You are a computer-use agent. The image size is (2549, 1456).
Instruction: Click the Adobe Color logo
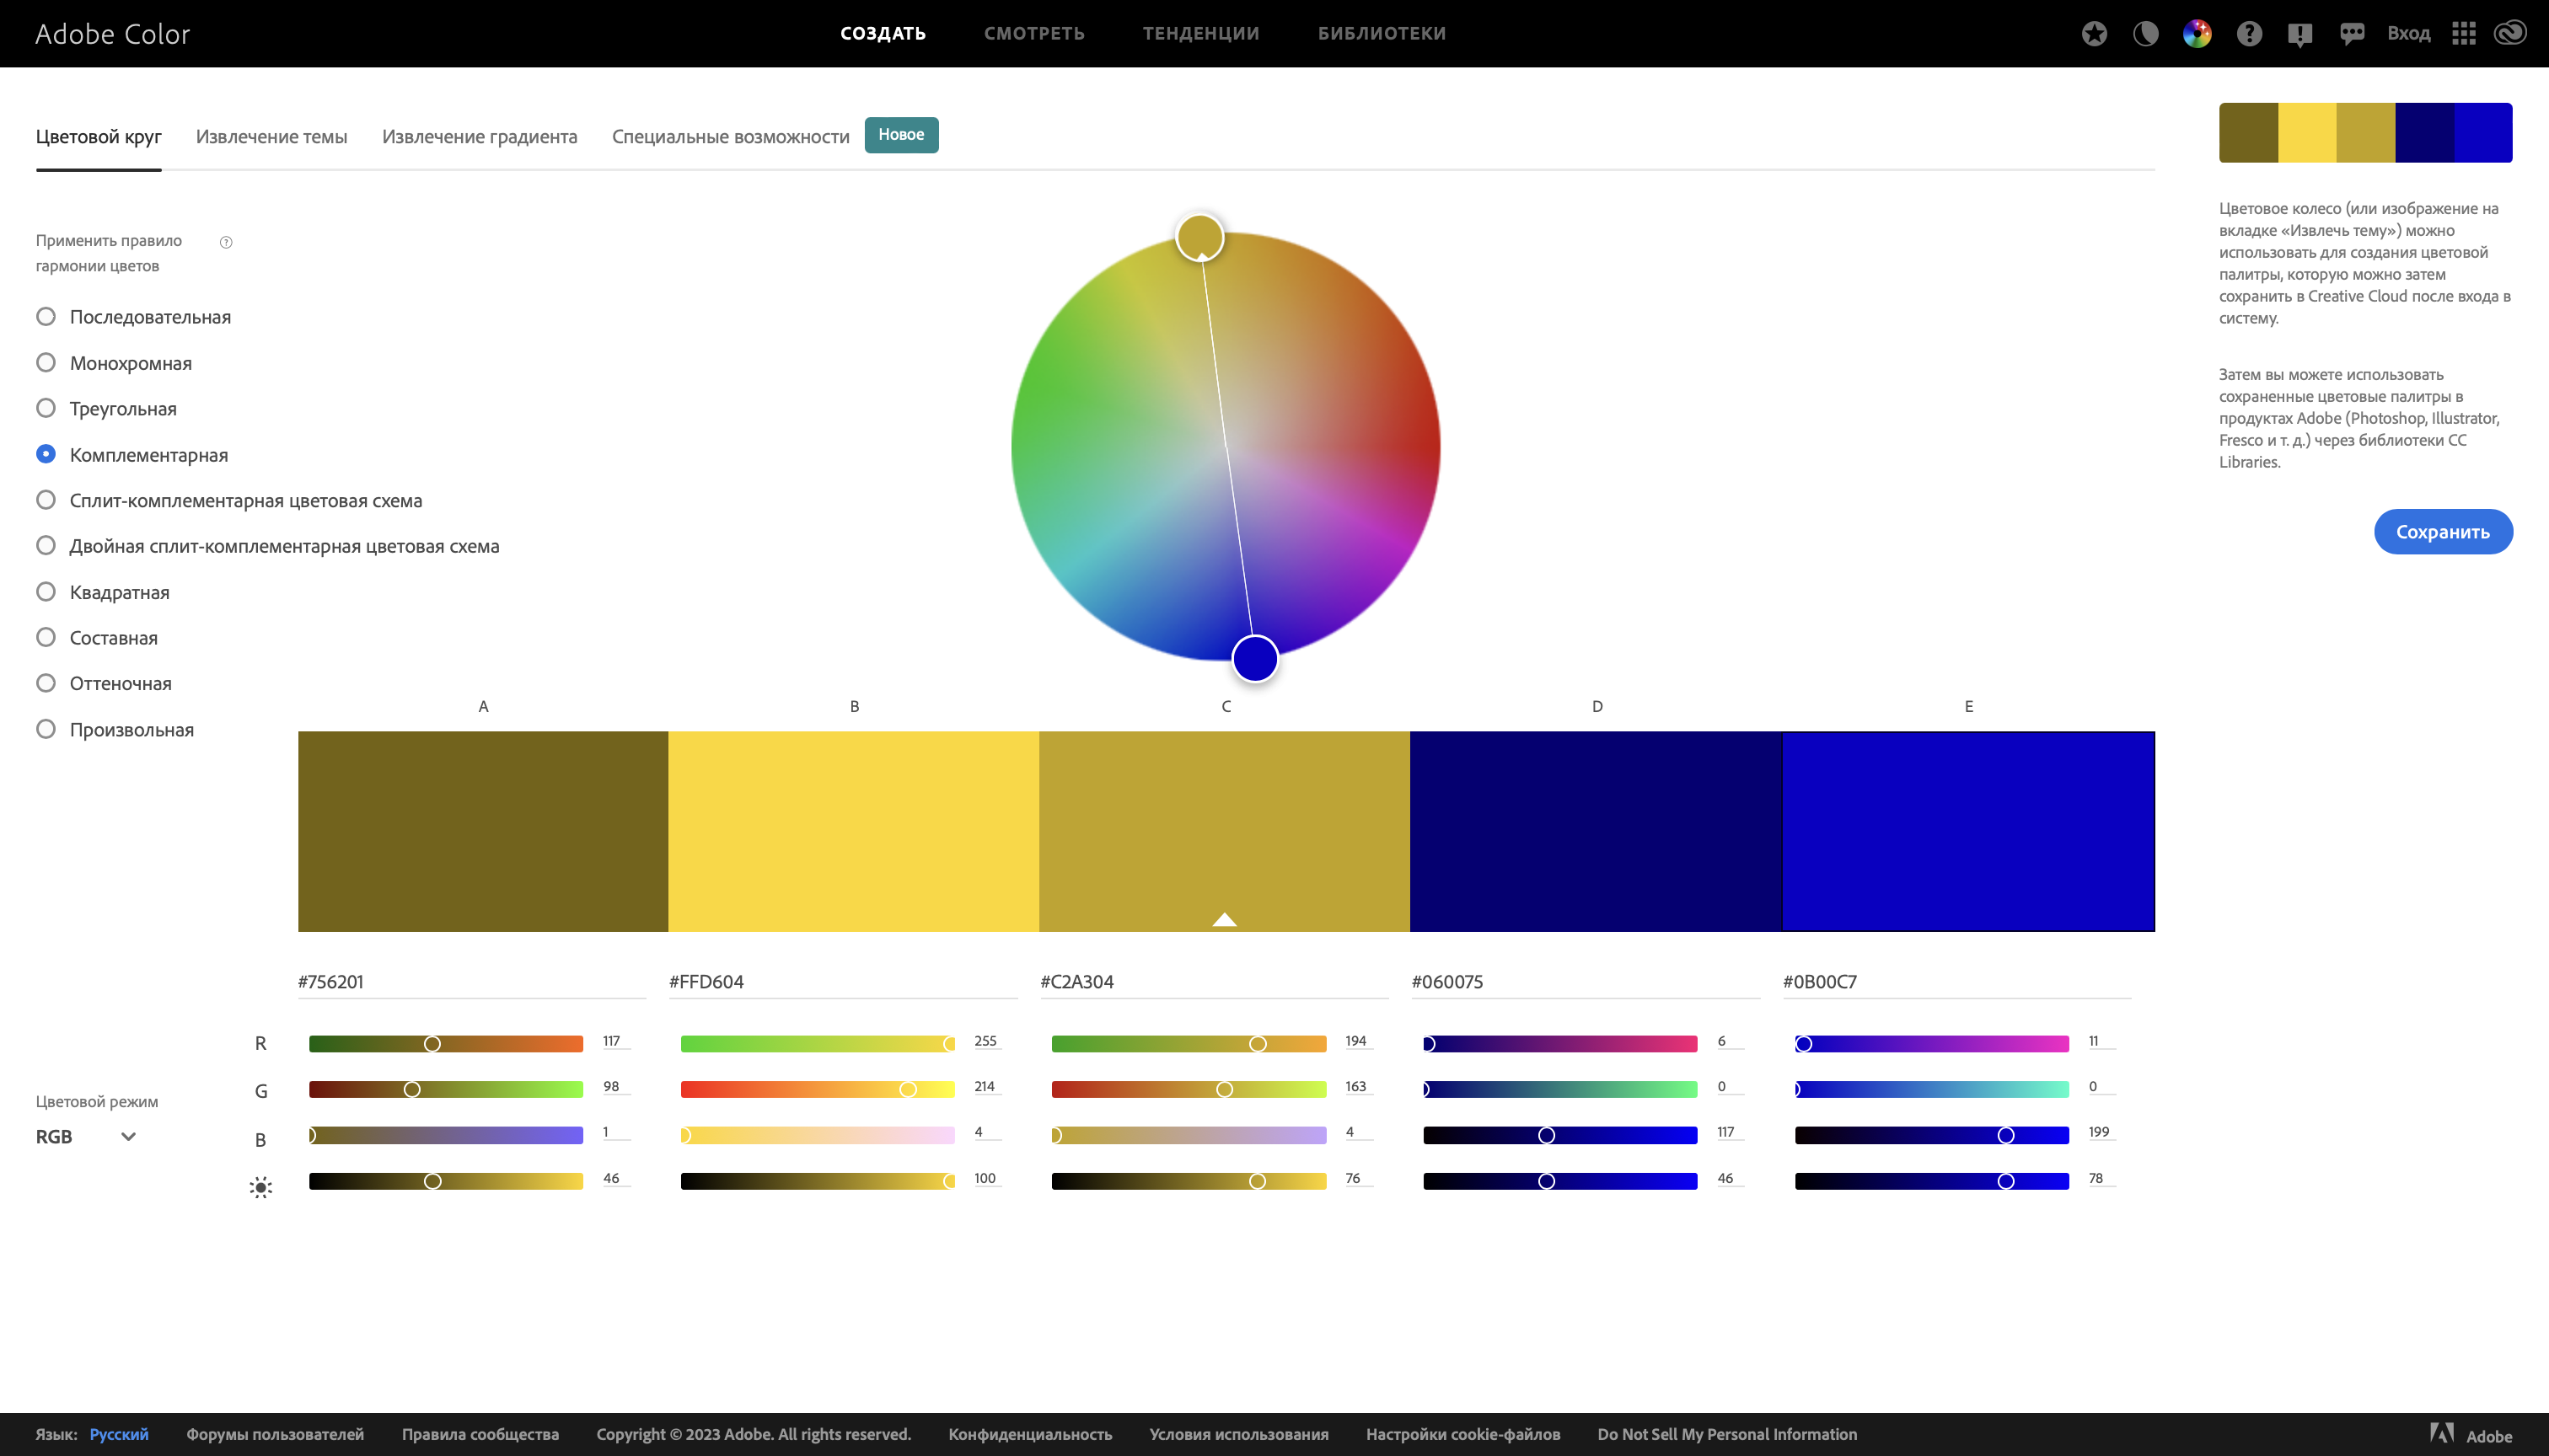coord(112,34)
